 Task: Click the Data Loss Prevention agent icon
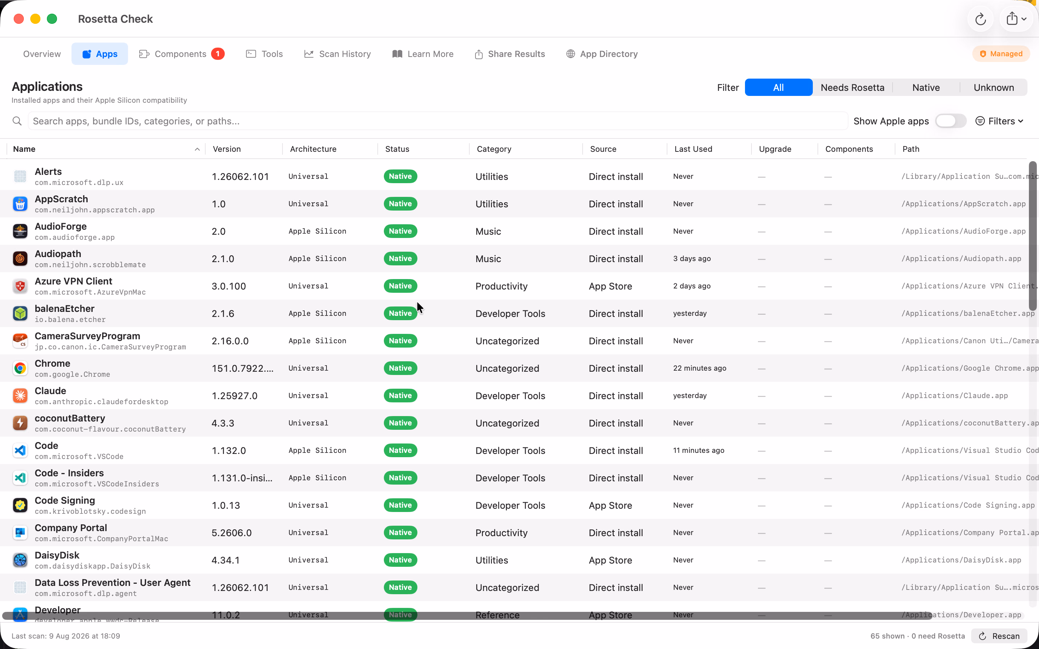(x=20, y=588)
